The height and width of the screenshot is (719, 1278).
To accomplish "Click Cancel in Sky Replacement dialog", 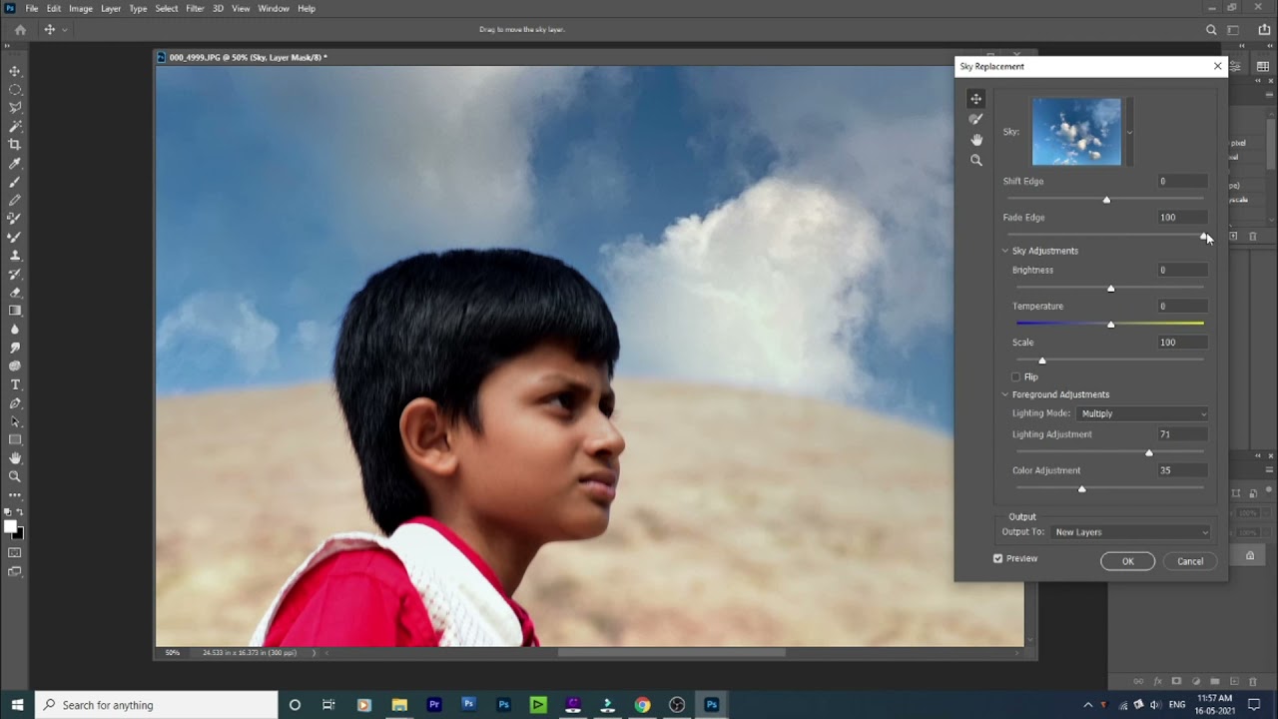I will (1190, 561).
